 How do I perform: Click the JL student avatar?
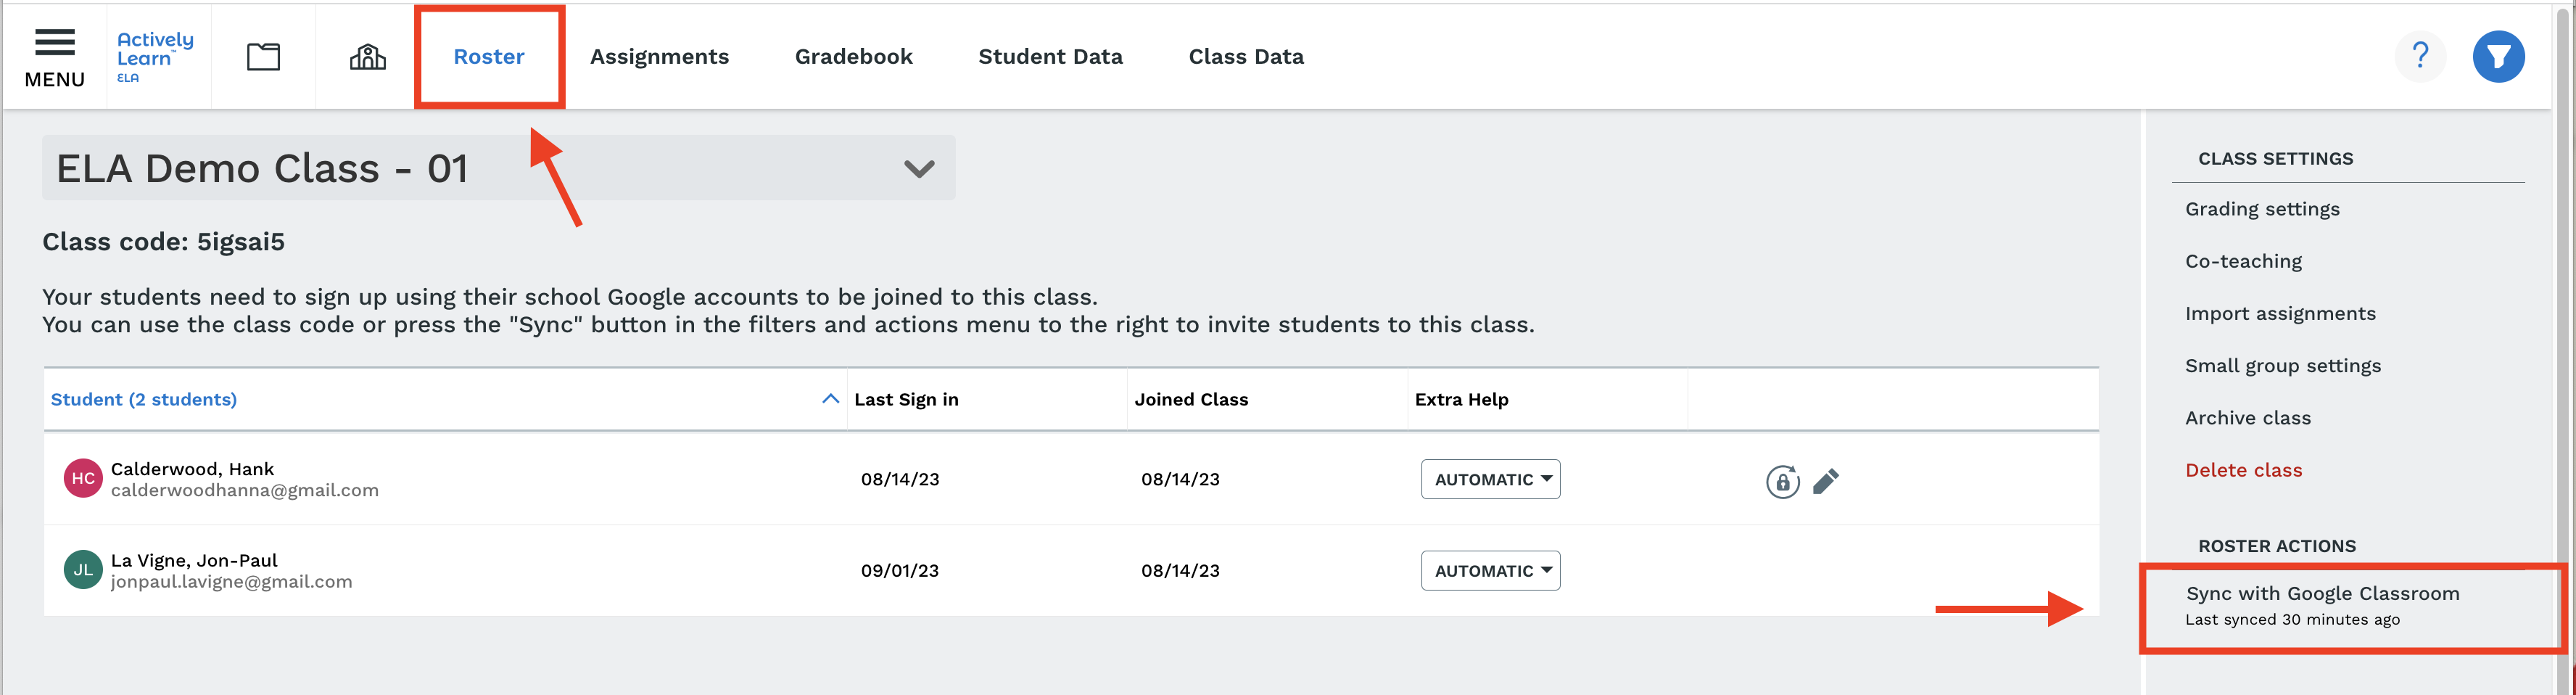pyautogui.click(x=83, y=570)
